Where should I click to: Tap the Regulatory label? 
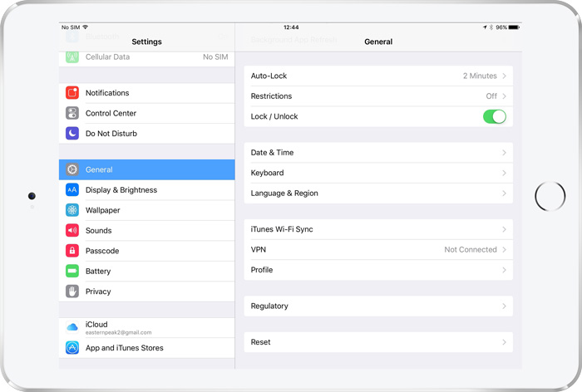tap(269, 306)
